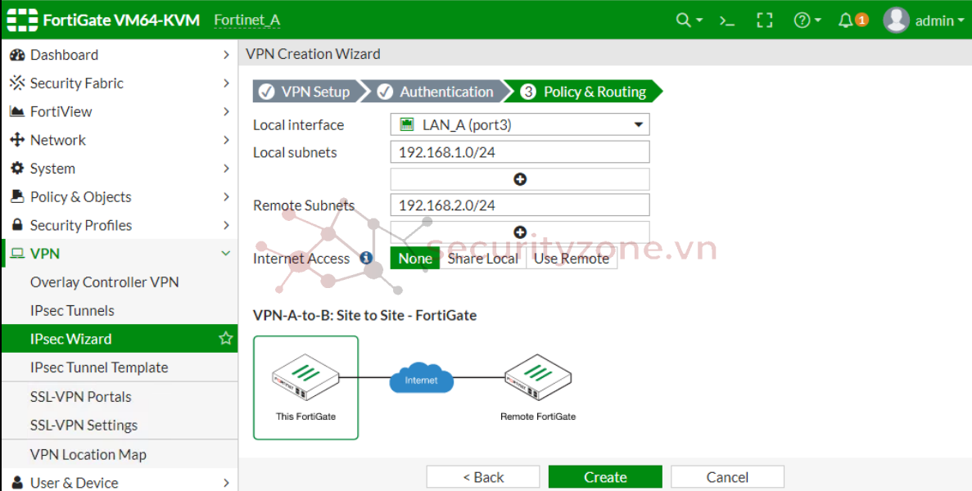Edit the Remote Subnets 192.168.2.0/24 field
This screenshot has height=491, width=972.
tap(520, 205)
